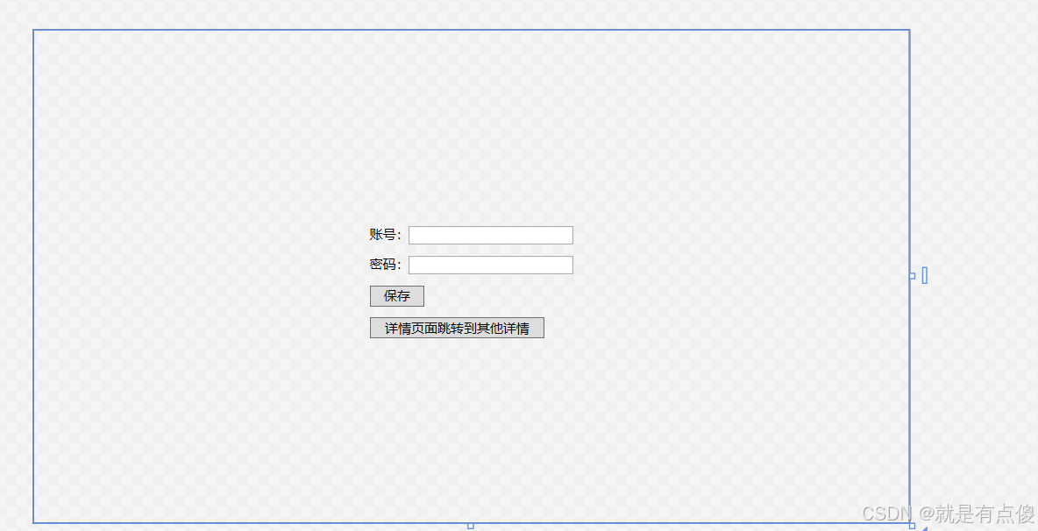Click the blue triangle at canvas corner
The width and height of the screenshot is (1038, 531).
click(x=923, y=528)
